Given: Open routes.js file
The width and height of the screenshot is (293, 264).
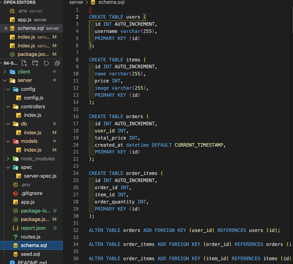Looking at the screenshot, I should tap(31, 237).
